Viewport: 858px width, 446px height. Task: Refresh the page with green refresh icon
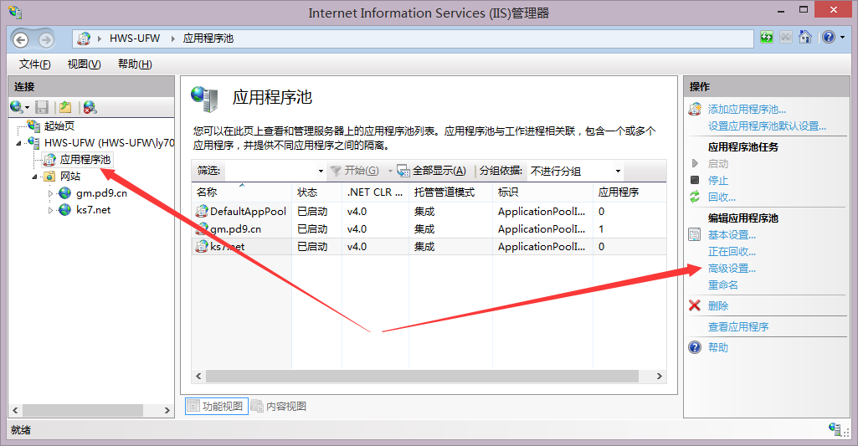pos(767,37)
